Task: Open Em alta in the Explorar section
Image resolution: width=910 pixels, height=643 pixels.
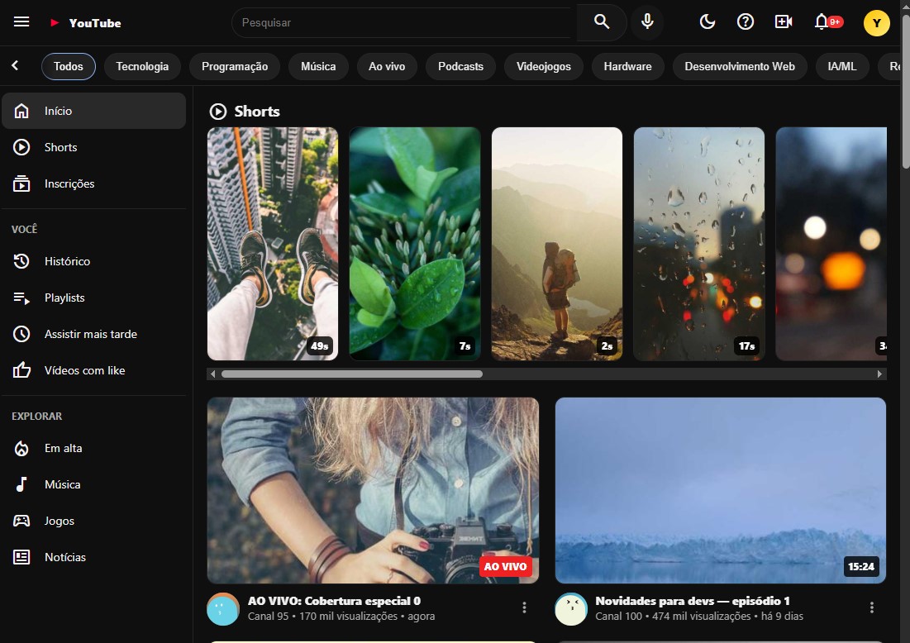Action: tap(63, 448)
